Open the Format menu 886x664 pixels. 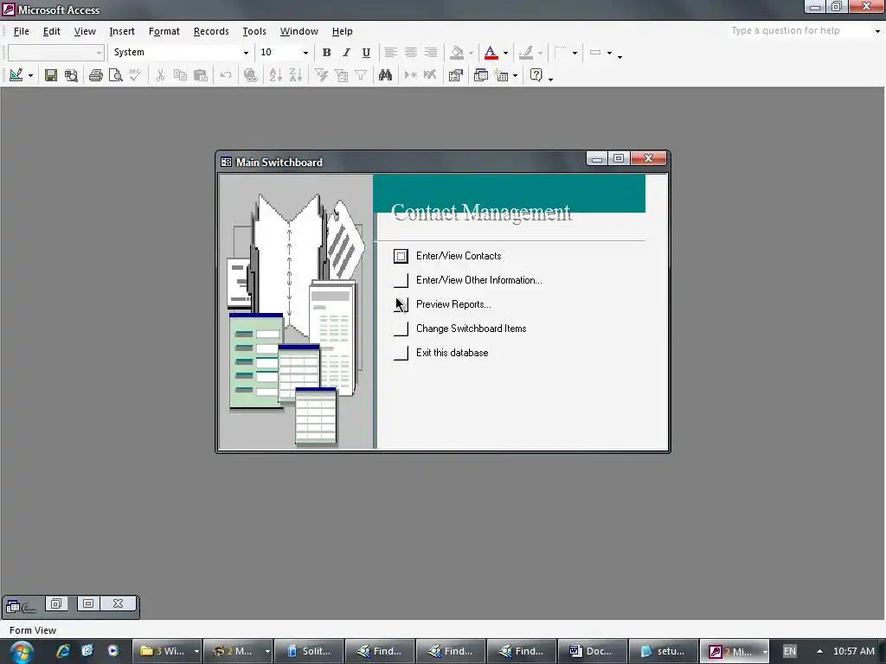(164, 31)
